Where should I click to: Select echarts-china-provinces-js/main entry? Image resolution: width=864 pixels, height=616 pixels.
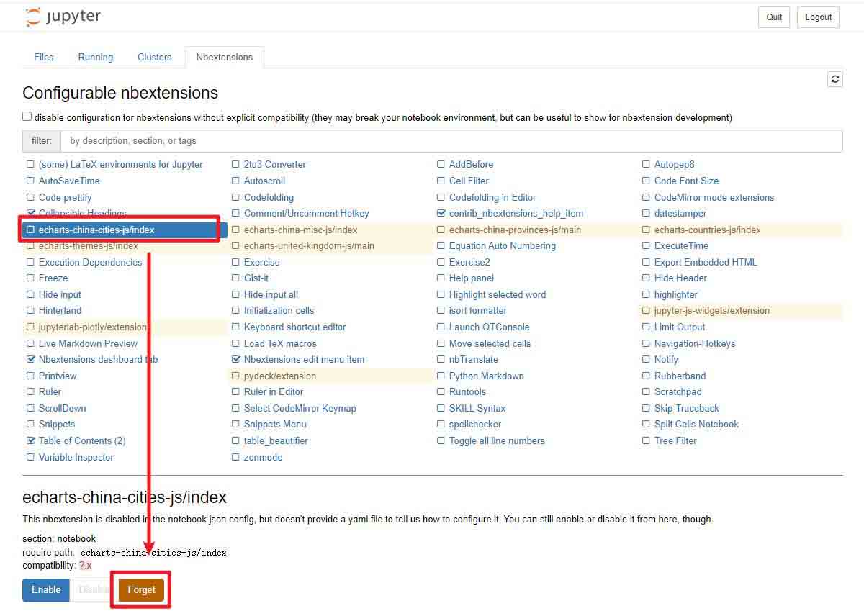[515, 230]
